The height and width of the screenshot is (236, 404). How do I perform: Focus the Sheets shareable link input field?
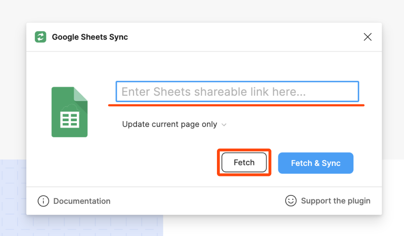(x=237, y=92)
